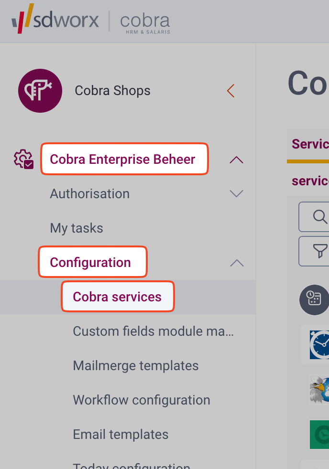Collapse the Configuration submenu chevron
Screen dimensions: 329x469
[236, 263]
